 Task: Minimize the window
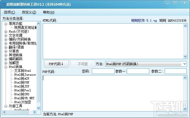coord(168,3)
